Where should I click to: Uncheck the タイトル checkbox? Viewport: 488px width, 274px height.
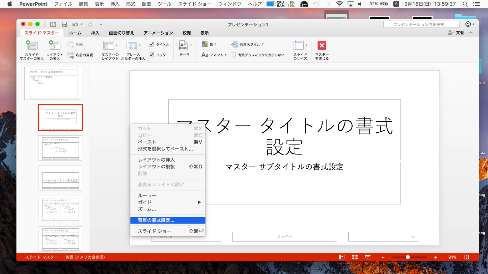coord(151,44)
